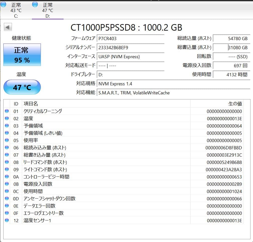The height and width of the screenshot is (242, 253).
Task: Click the serial number field 233342B6BEF9
Action: [131, 47]
